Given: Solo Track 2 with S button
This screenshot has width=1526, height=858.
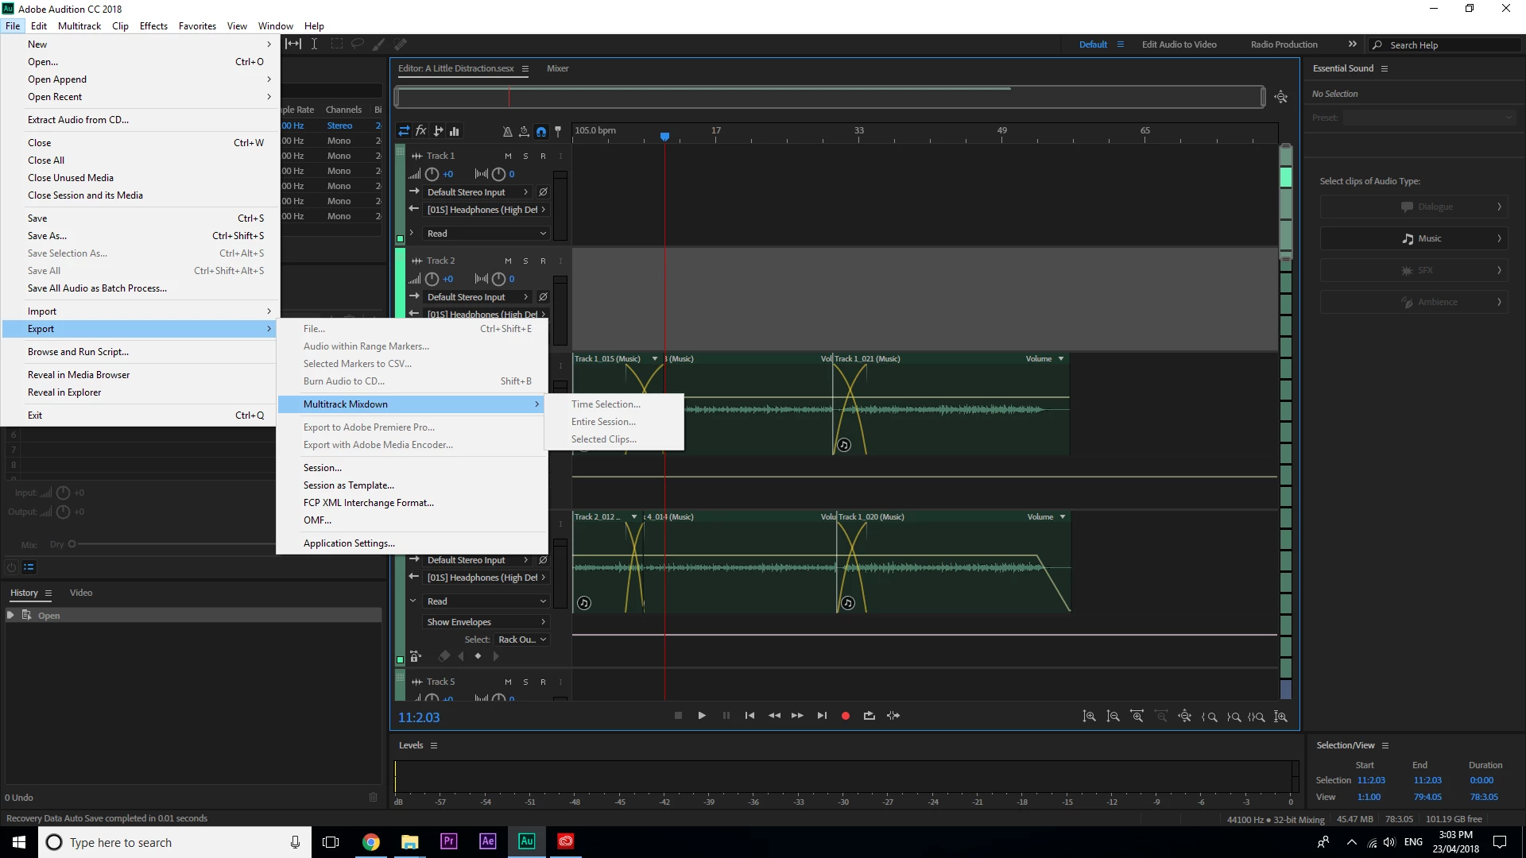Looking at the screenshot, I should tap(525, 261).
